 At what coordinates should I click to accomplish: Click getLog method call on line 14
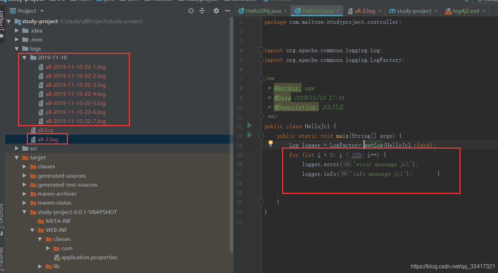tap(374, 145)
